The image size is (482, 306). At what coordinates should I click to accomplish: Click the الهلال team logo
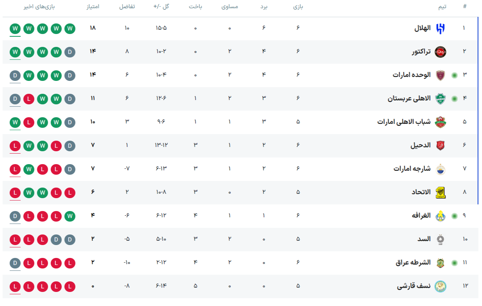click(441, 28)
